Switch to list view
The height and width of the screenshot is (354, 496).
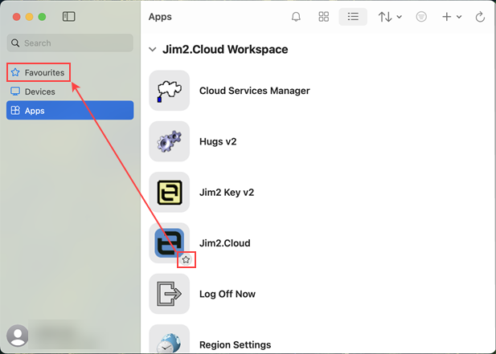point(353,17)
